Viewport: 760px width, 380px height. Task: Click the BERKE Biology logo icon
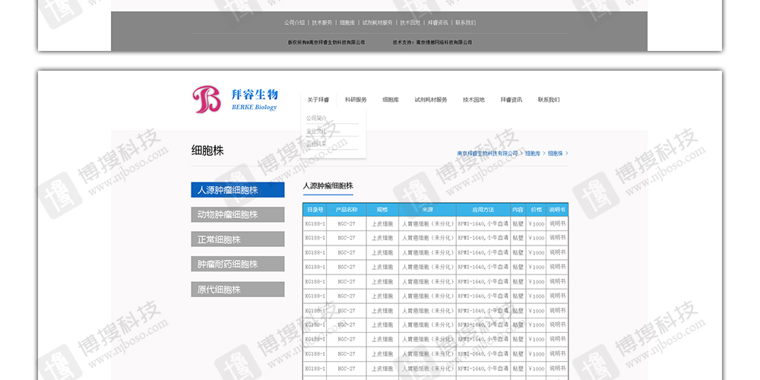[x=207, y=100]
